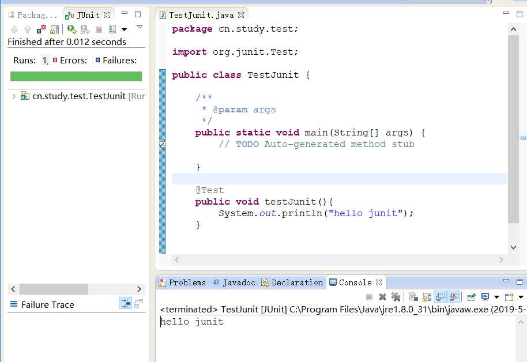Click the editor vertical scrollbar down arrow
This screenshot has height=362, width=527.
pos(513,247)
